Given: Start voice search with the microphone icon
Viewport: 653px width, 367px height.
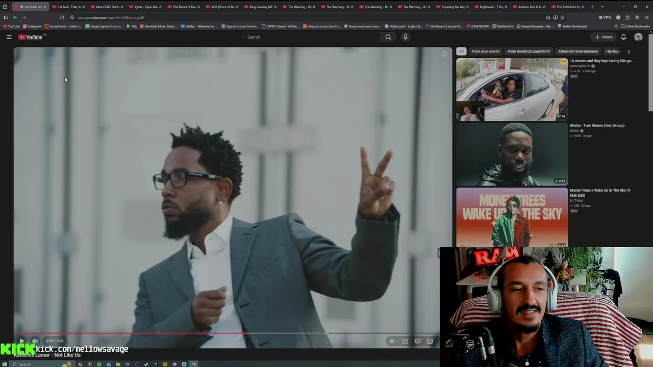Looking at the screenshot, I should tap(406, 37).
